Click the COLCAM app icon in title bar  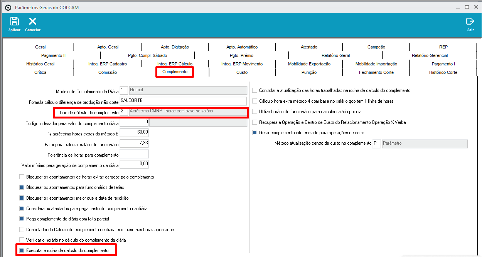tap(8, 7)
